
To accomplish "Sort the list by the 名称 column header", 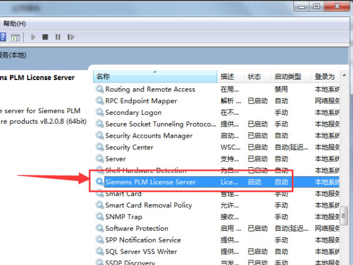I will [x=155, y=77].
